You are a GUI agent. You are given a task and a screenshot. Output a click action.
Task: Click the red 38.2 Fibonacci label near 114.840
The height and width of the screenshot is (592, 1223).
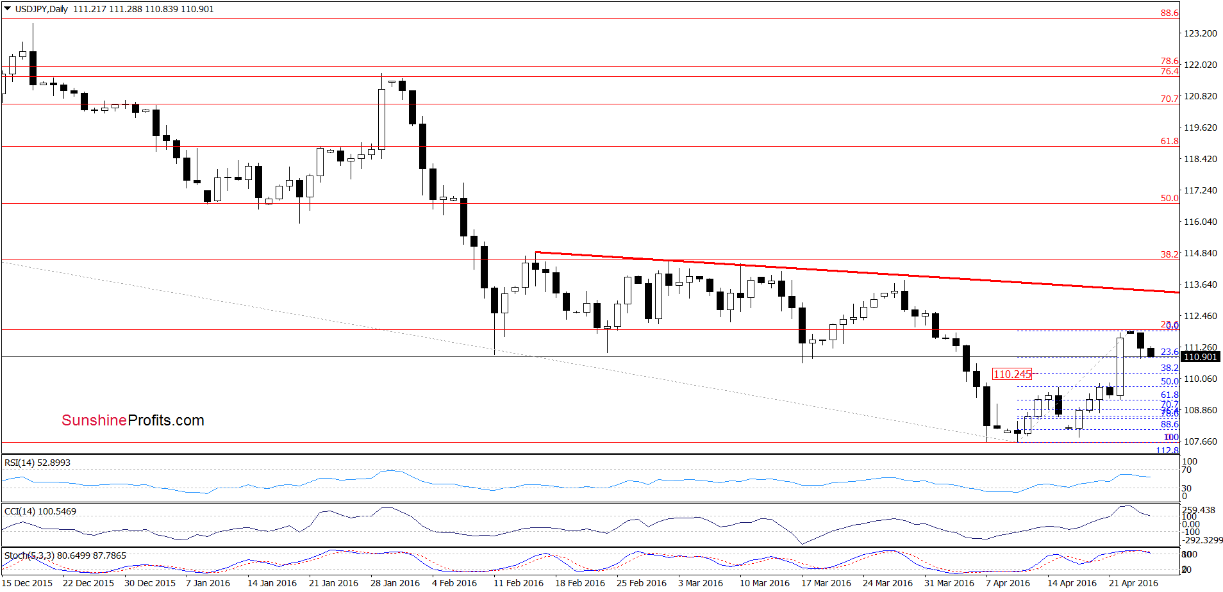(x=1170, y=254)
